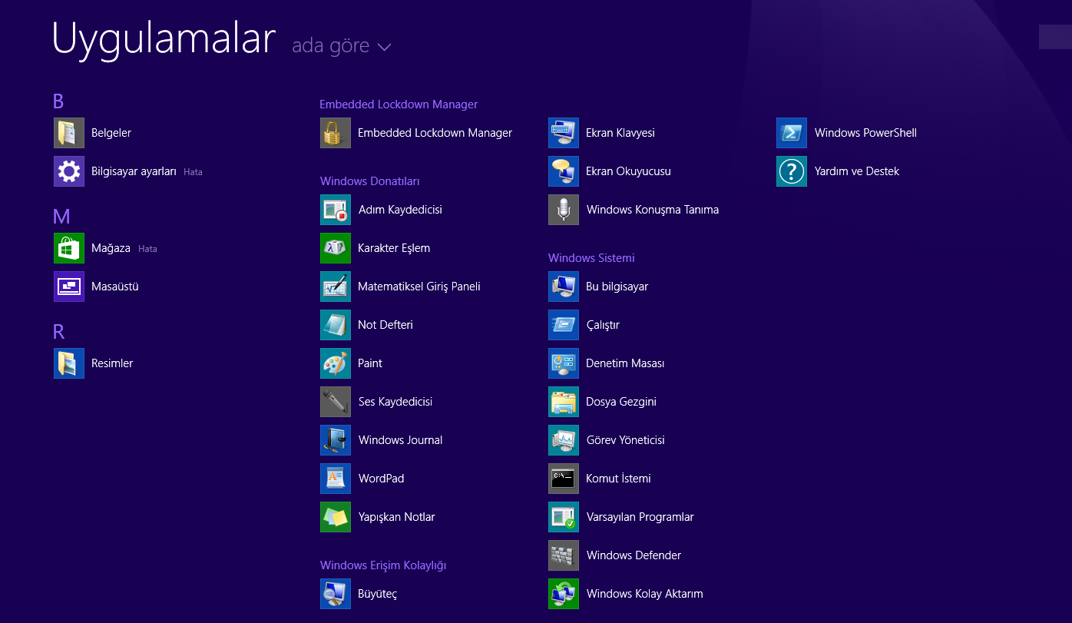Launch the Yapışkan Notlar icon
The width and height of the screenshot is (1072, 623).
point(336,517)
